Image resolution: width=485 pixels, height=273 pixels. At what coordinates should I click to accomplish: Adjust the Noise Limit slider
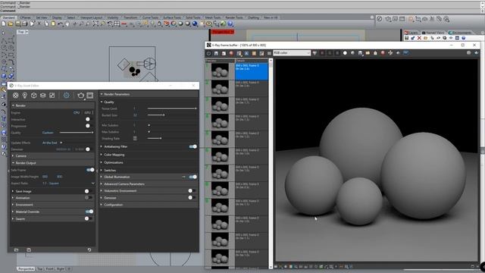[x=172, y=108]
